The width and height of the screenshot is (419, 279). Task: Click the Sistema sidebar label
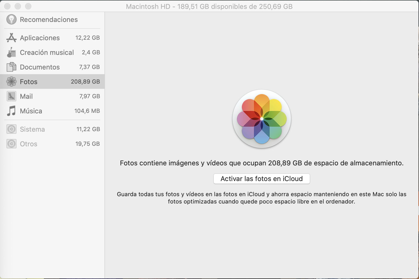pos(32,129)
